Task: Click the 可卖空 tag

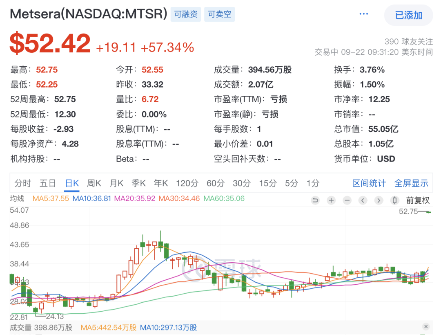Action: pyautogui.click(x=219, y=14)
